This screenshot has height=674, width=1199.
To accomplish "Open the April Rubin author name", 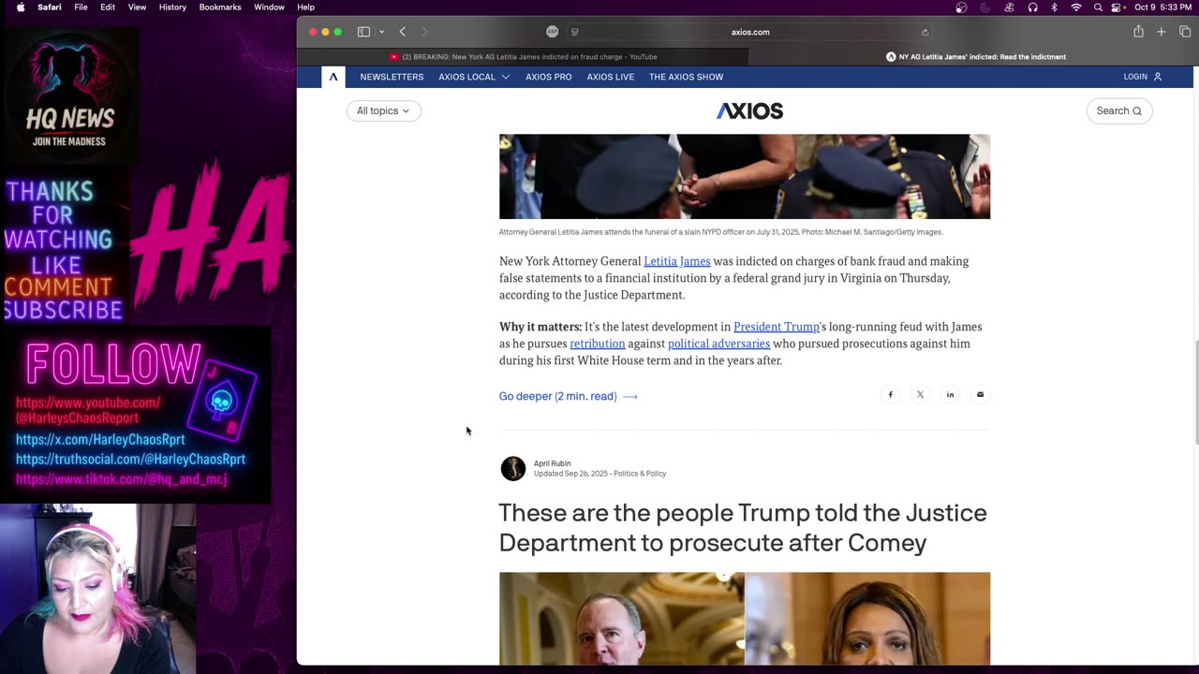I will point(552,463).
